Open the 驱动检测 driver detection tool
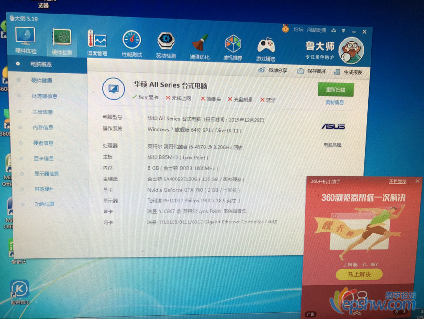This screenshot has width=424, height=319. (x=166, y=45)
